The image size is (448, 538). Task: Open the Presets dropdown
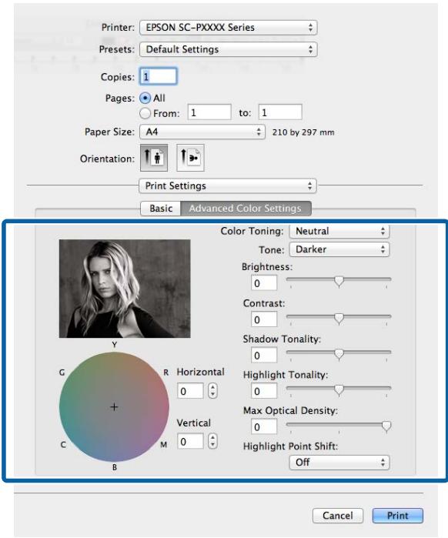[228, 49]
